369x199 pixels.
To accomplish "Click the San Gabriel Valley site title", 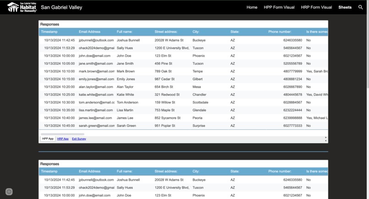I will coord(61,7).
